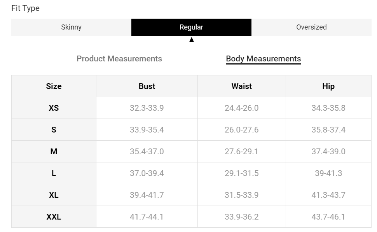Click the XXL hip value 43.7-46.1

click(328, 217)
